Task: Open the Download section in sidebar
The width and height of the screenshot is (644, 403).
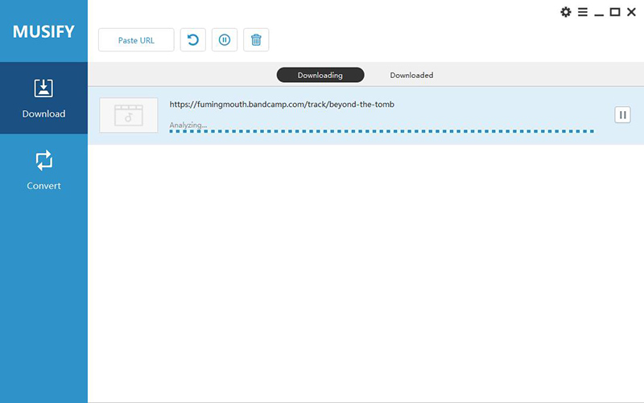Action: [x=43, y=98]
